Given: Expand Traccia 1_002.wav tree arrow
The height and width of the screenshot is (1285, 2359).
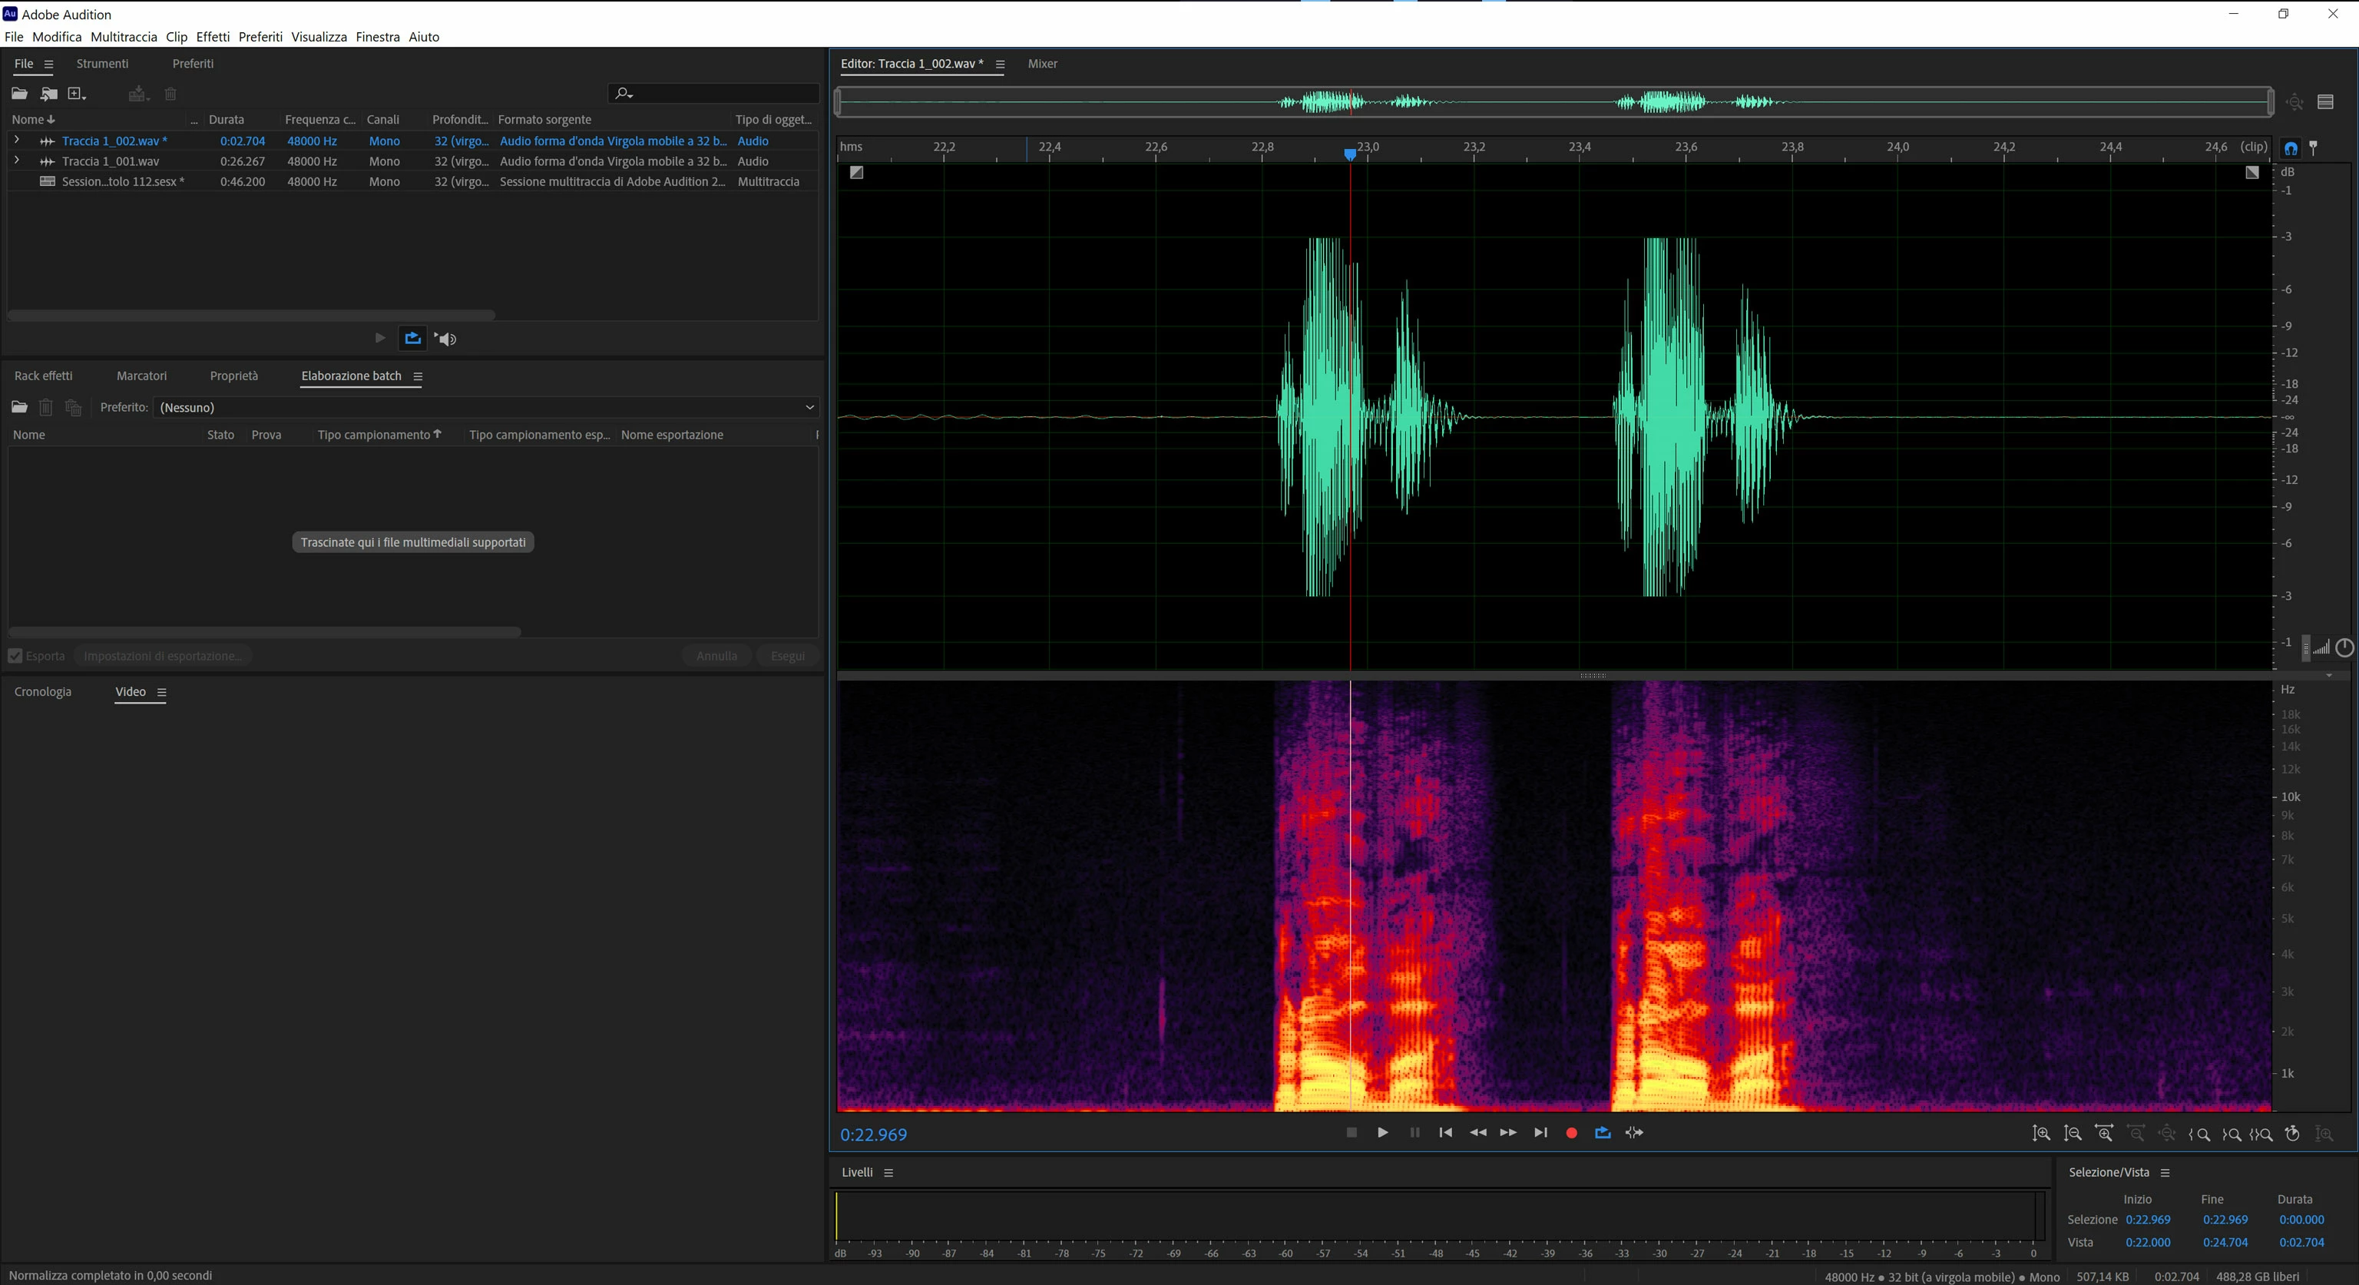Looking at the screenshot, I should [x=16, y=140].
